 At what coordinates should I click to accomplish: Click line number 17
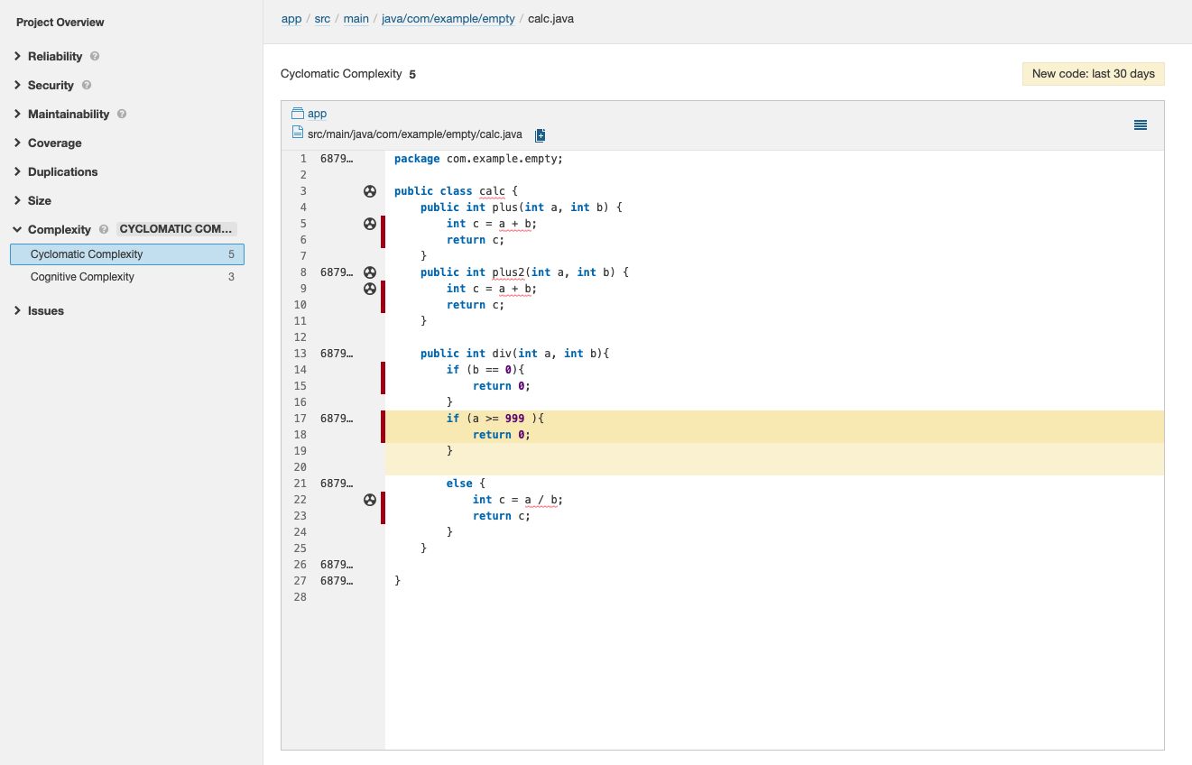300,419
